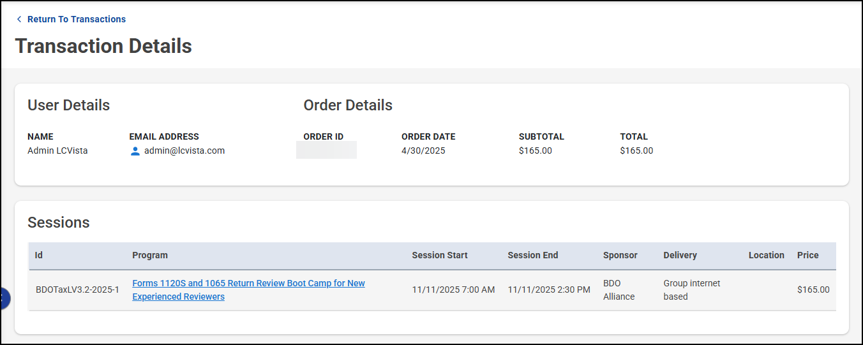
Task: Click the Group internet based delivery cell
Action: 691,290
